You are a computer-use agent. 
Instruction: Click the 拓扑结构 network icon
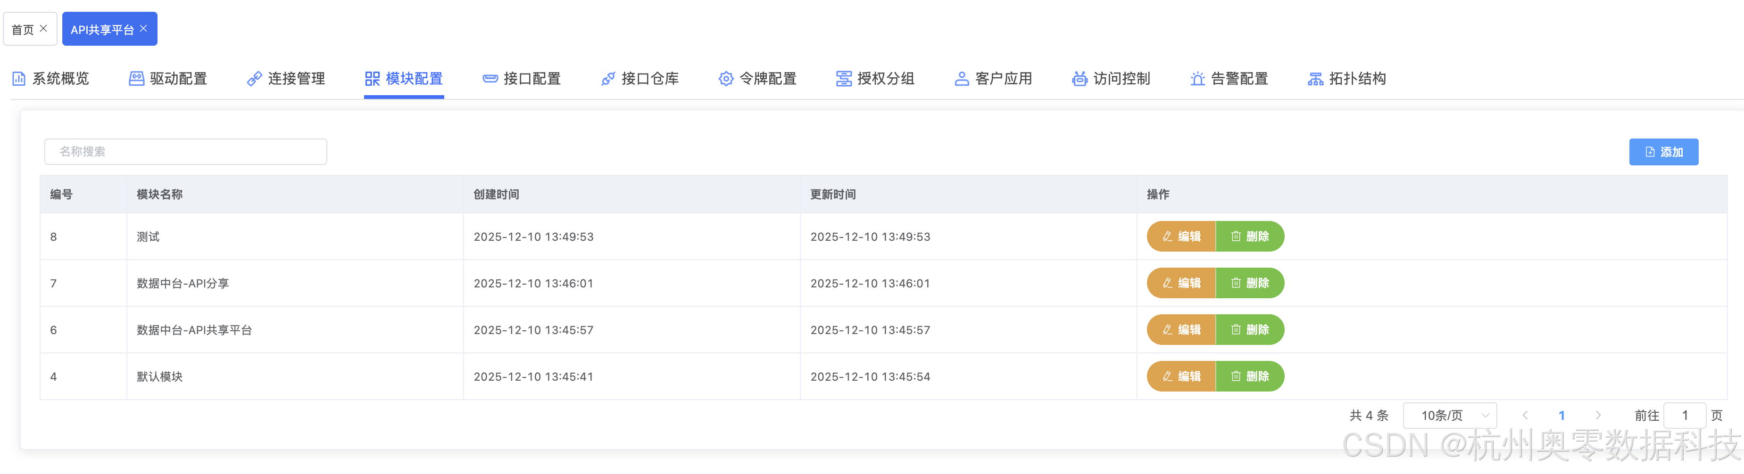click(x=1315, y=78)
